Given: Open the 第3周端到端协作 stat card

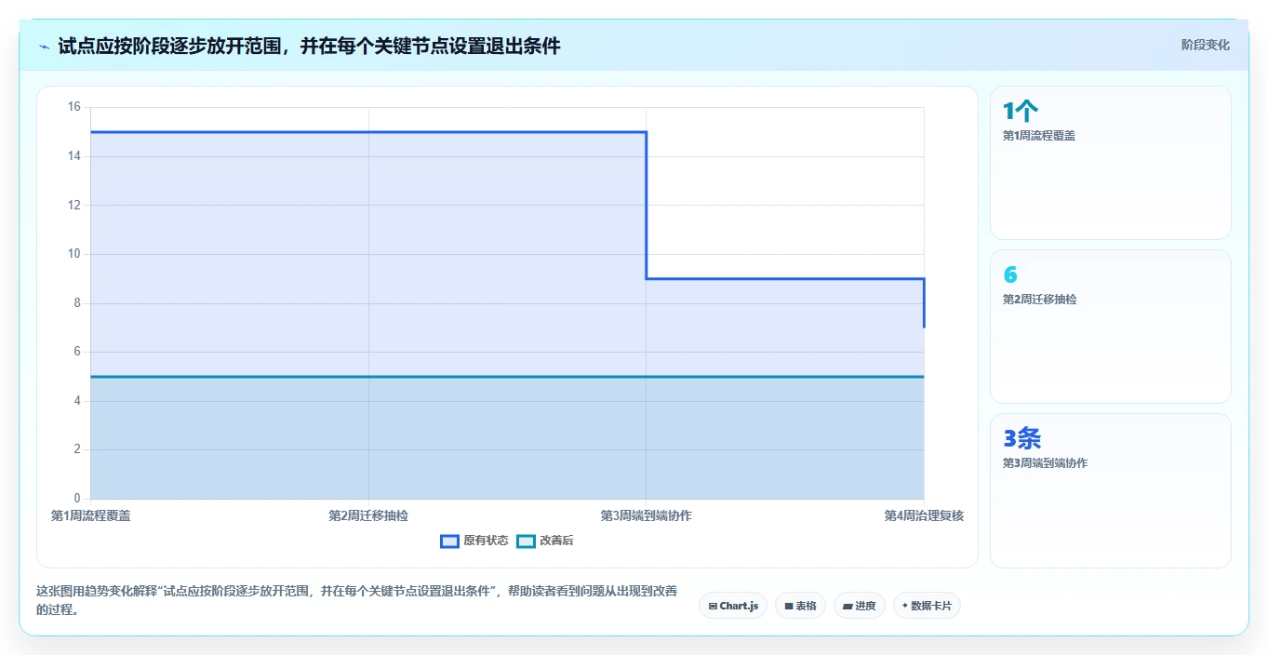Looking at the screenshot, I should coord(1111,490).
